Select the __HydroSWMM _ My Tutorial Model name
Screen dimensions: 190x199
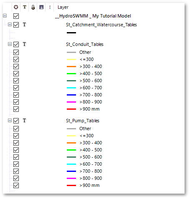pos(93,16)
